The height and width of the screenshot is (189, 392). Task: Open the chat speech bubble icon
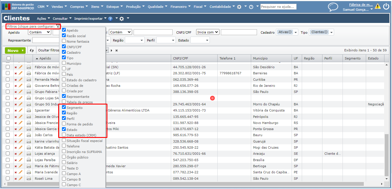pyautogui.click(x=333, y=7)
